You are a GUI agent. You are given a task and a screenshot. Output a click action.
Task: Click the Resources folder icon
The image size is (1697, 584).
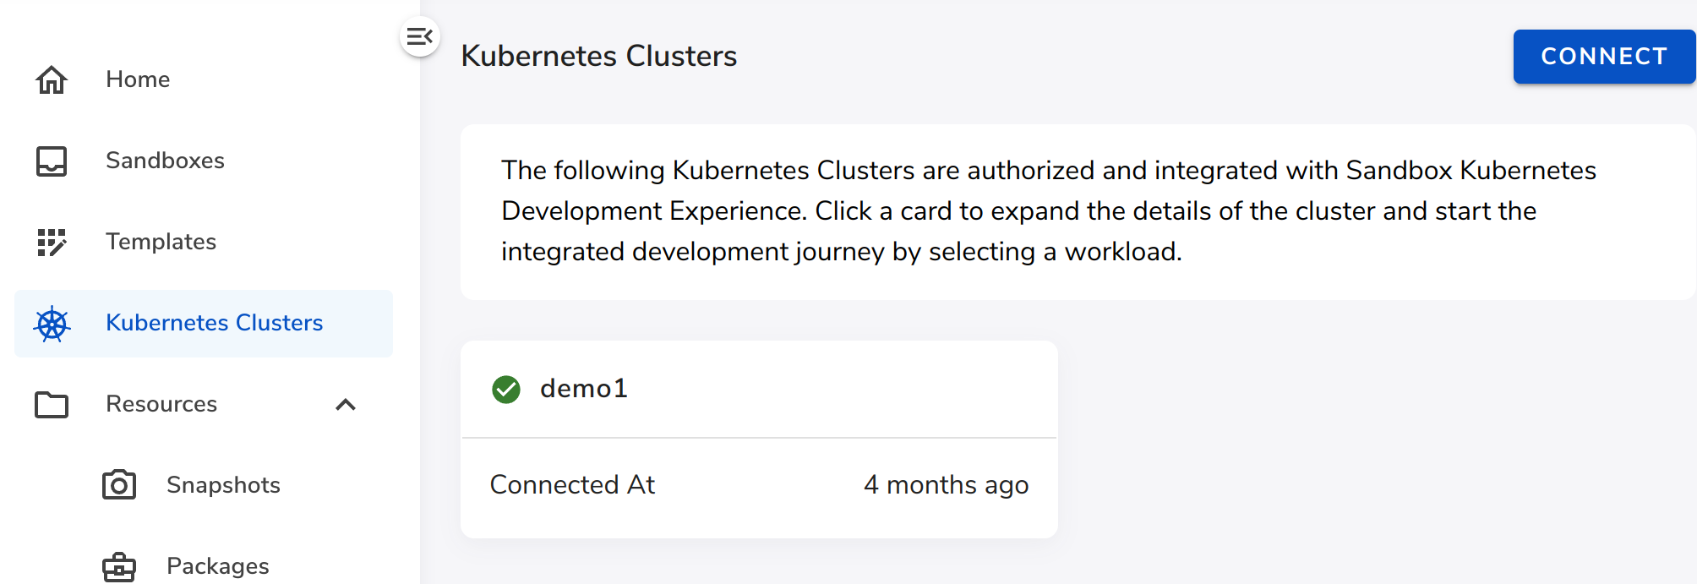click(x=52, y=405)
